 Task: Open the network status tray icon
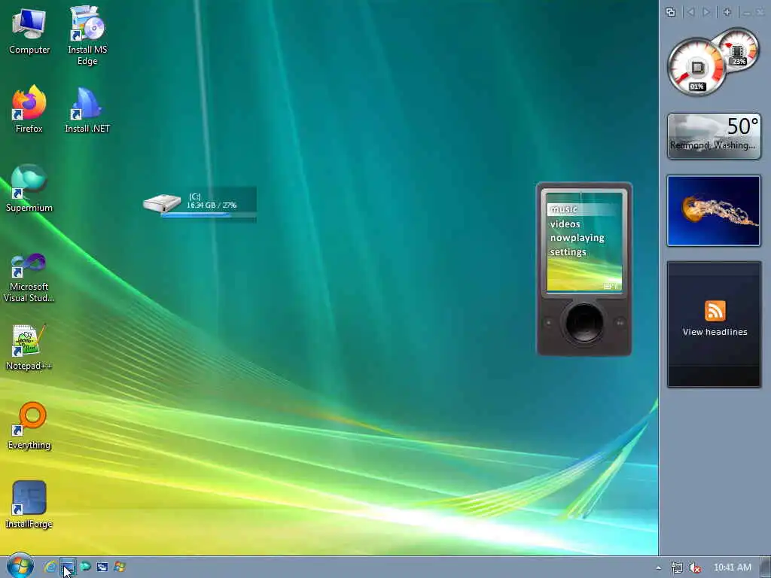[677, 567]
